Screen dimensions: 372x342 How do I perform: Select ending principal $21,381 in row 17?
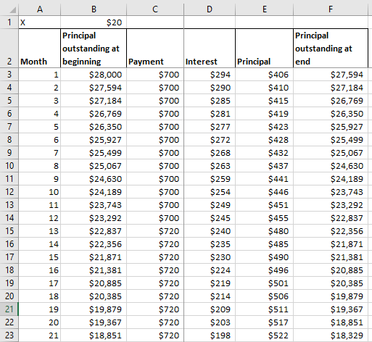tap(331, 257)
